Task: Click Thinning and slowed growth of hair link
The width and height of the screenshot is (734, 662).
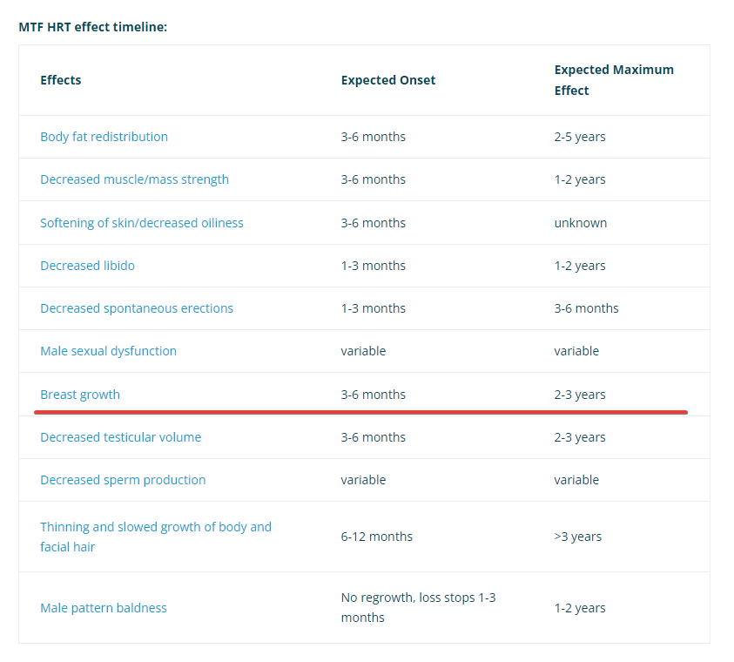Action: point(156,537)
